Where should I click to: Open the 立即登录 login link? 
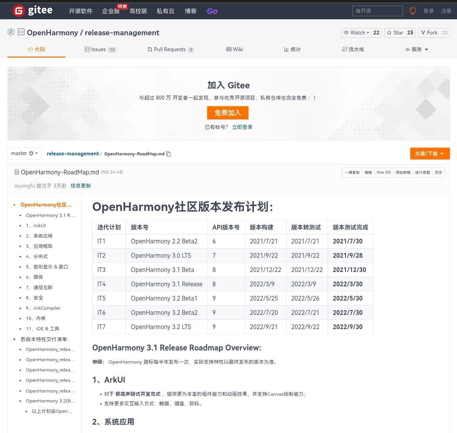(x=242, y=127)
